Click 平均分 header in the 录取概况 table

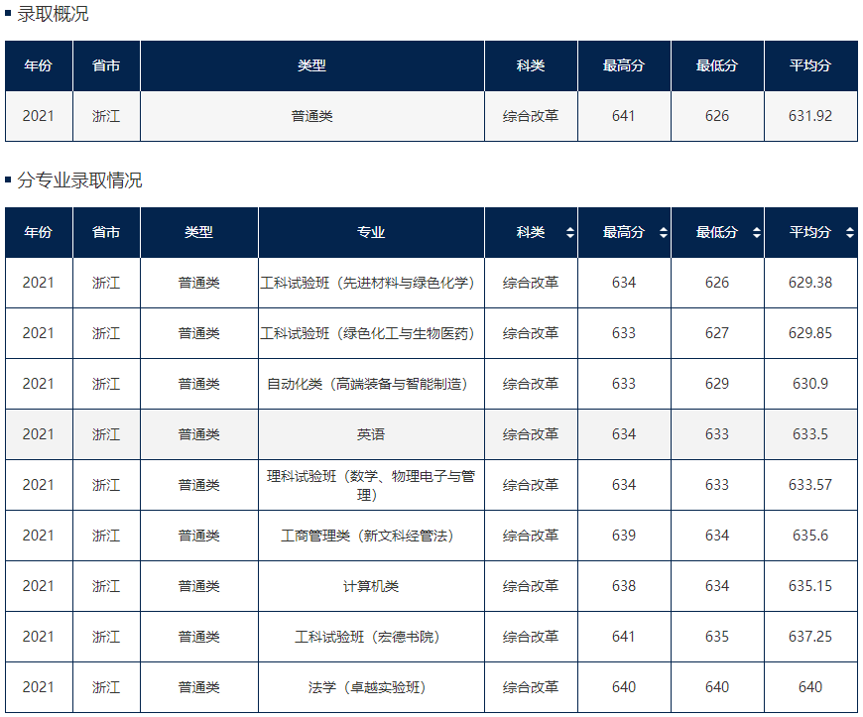(x=809, y=65)
